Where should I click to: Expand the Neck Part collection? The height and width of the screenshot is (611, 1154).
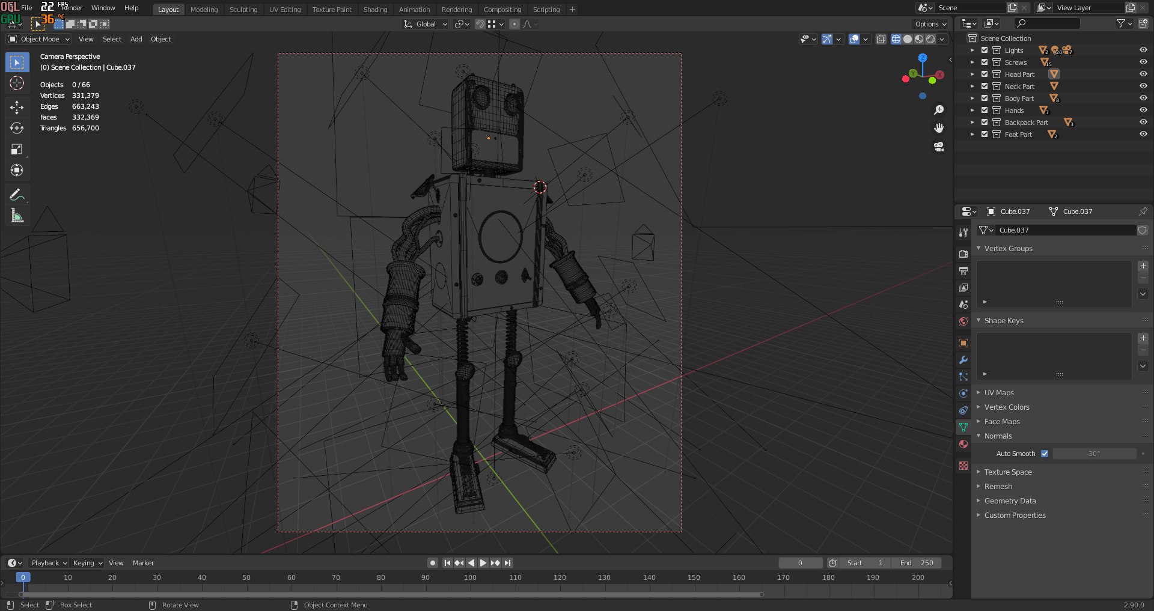click(x=972, y=87)
